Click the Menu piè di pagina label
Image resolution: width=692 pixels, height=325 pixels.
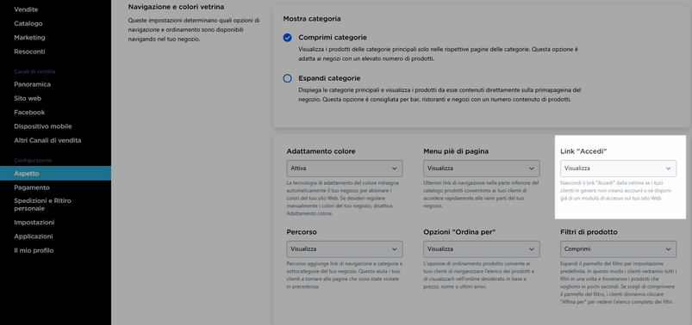[456, 151]
